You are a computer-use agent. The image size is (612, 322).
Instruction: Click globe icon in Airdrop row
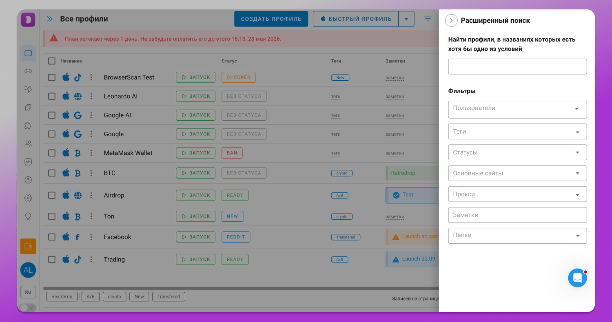point(78,195)
